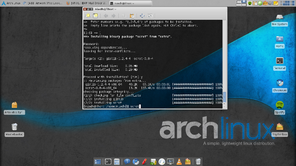Click Rhythmbox tray icon in panel
The image size is (296, 166).
coord(265,3)
